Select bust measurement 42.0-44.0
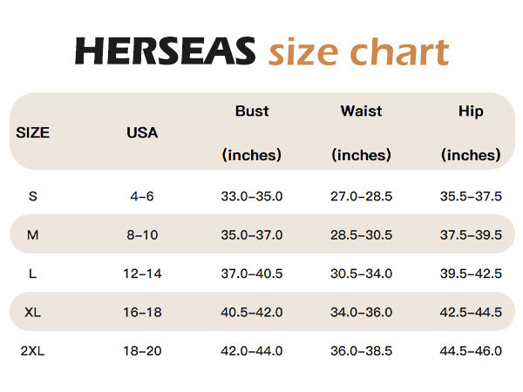 click(252, 351)
